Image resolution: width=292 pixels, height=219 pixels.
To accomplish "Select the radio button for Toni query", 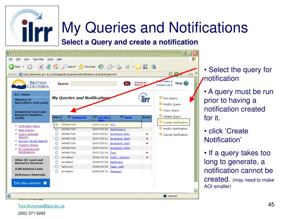I will (x=57, y=153).
